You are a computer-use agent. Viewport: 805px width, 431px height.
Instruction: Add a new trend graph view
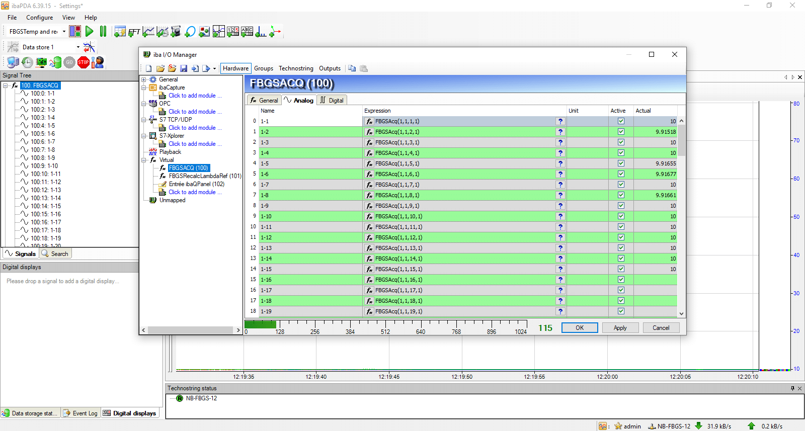tap(148, 32)
